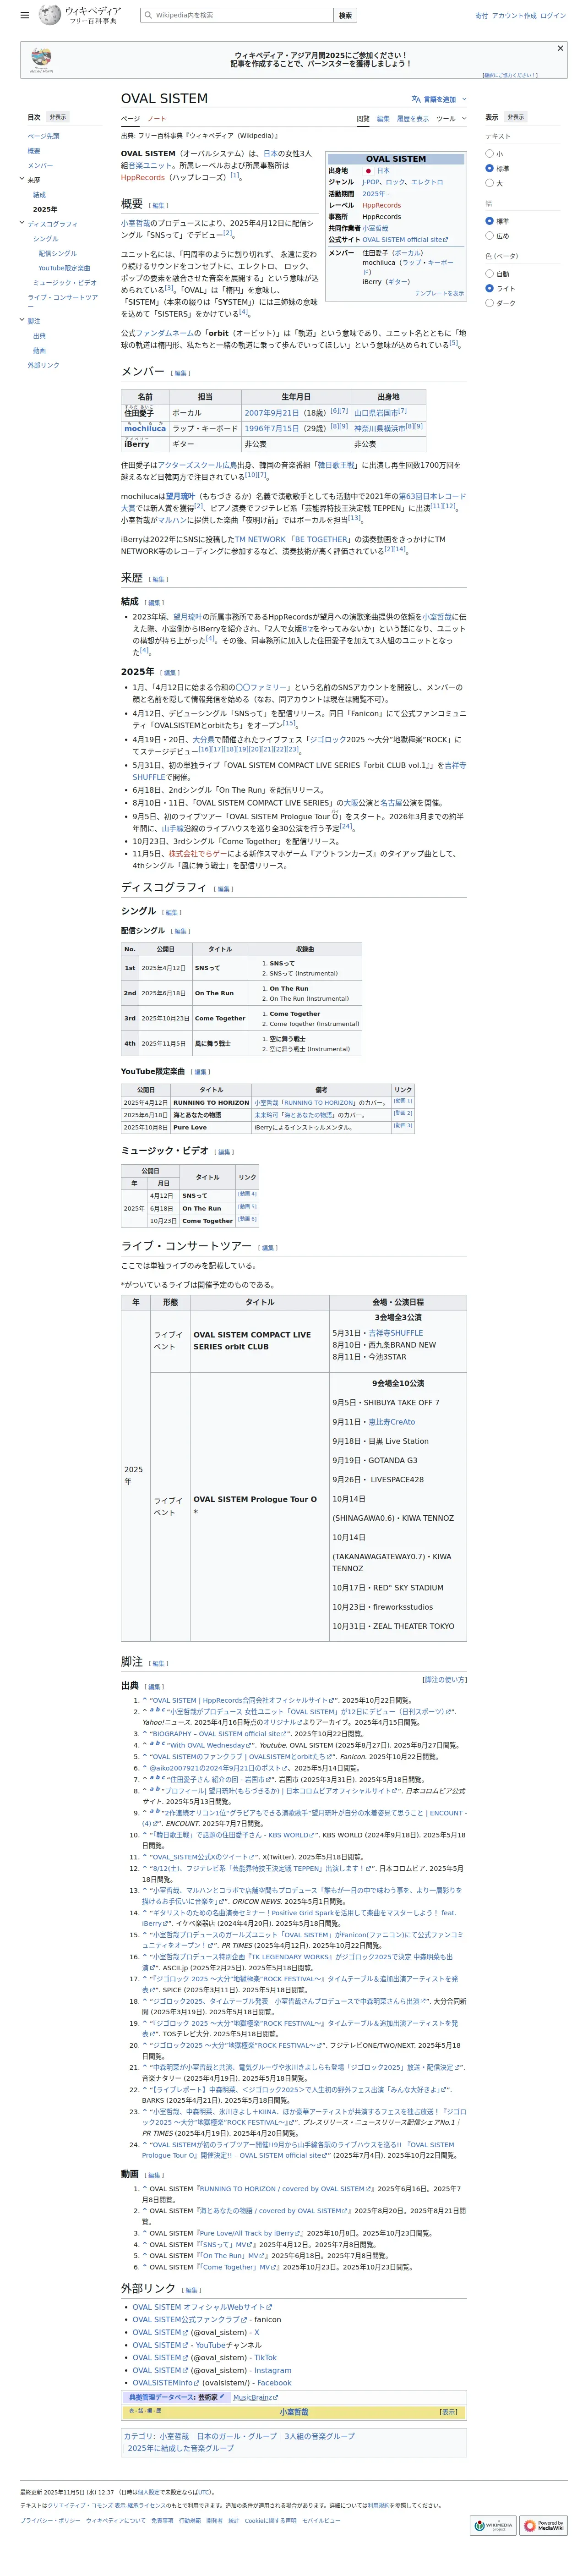The image size is (588, 2576).
Task: Collapse ディスコグラフィ section in contents
Action: (22, 223)
